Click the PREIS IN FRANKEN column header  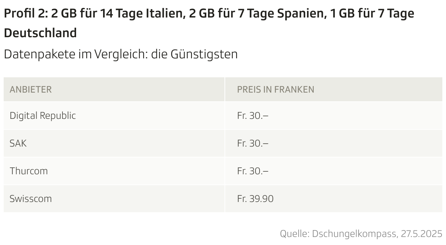275,89
